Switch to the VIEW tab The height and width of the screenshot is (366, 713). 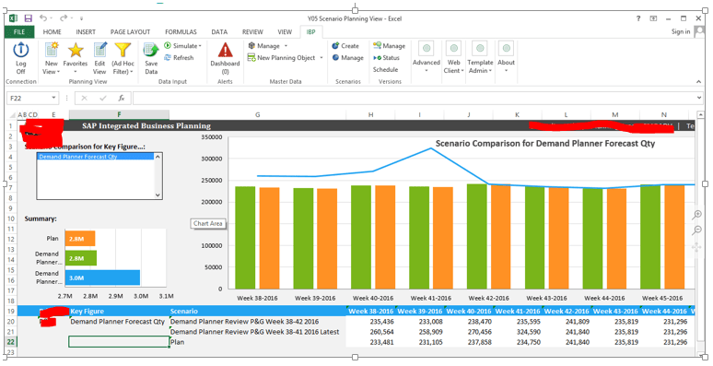pos(285,32)
